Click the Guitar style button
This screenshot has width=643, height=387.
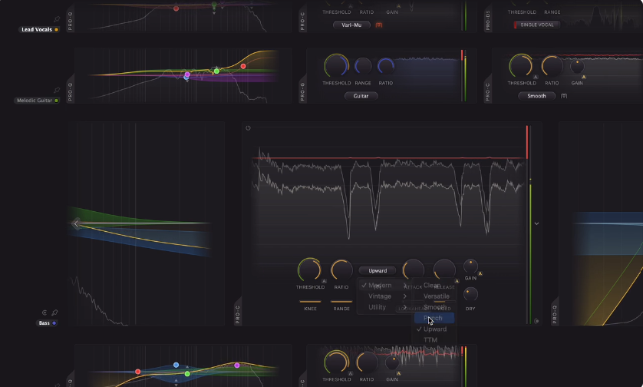361,96
